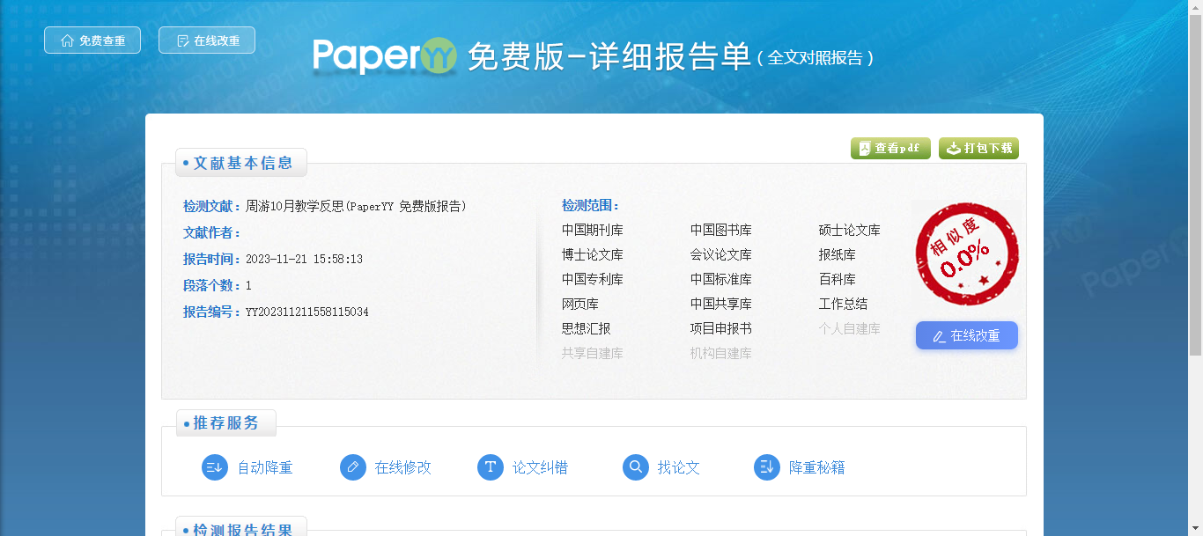Image resolution: width=1203 pixels, height=536 pixels.
Task: Click the 检测范围 label
Action: tap(591, 206)
